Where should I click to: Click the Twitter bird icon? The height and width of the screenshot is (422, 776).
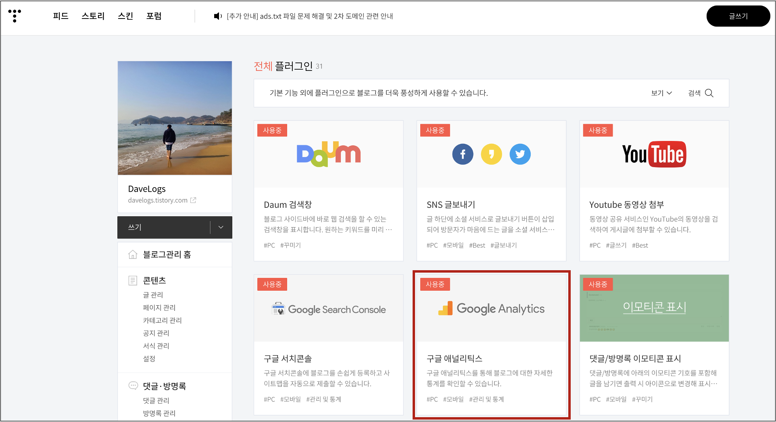click(520, 154)
